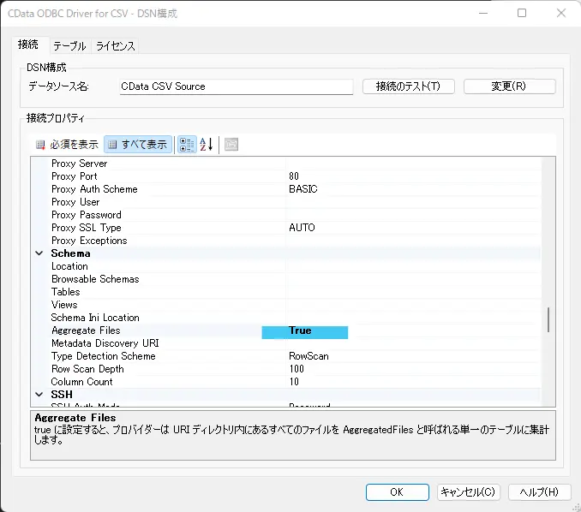Click the キャンセル(C) button
Viewport: 581px width, 512px height.
coord(469,492)
